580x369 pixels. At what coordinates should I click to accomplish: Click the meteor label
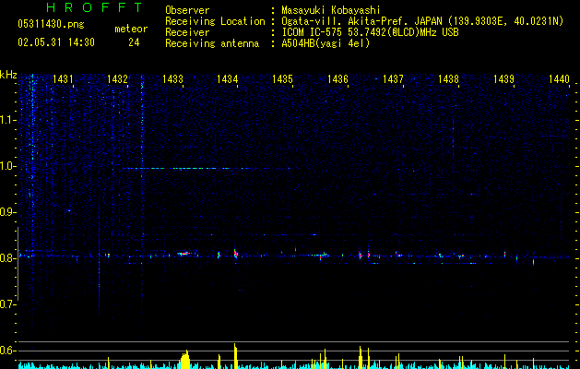tap(131, 29)
